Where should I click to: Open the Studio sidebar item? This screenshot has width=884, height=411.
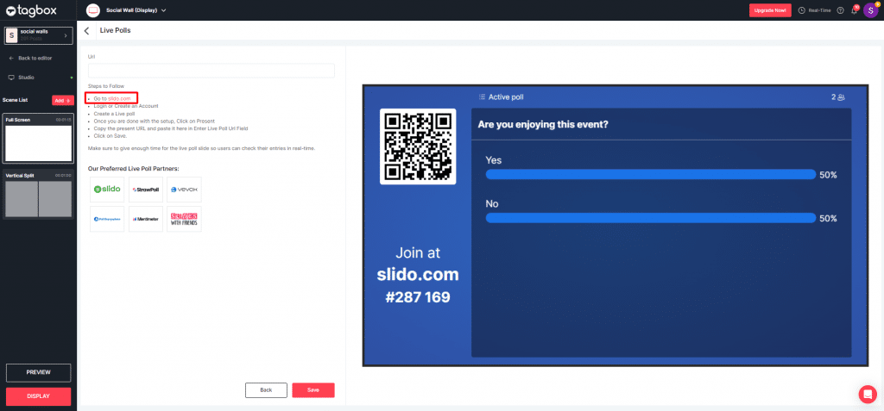coord(26,78)
